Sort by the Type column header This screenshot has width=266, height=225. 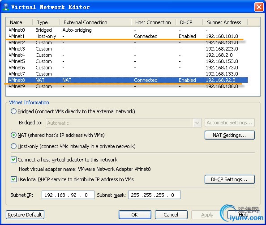pyautogui.click(x=46, y=22)
